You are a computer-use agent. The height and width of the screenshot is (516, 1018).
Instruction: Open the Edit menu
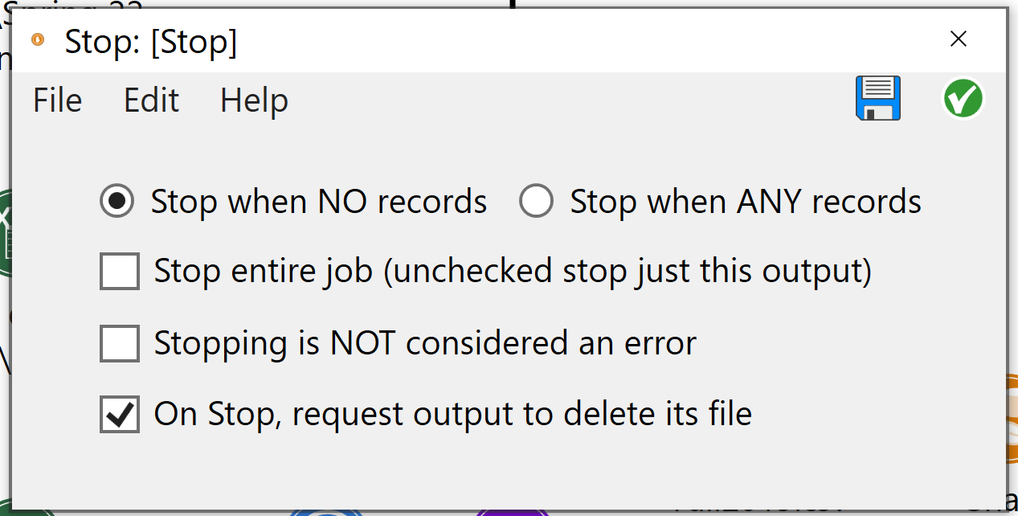click(151, 100)
